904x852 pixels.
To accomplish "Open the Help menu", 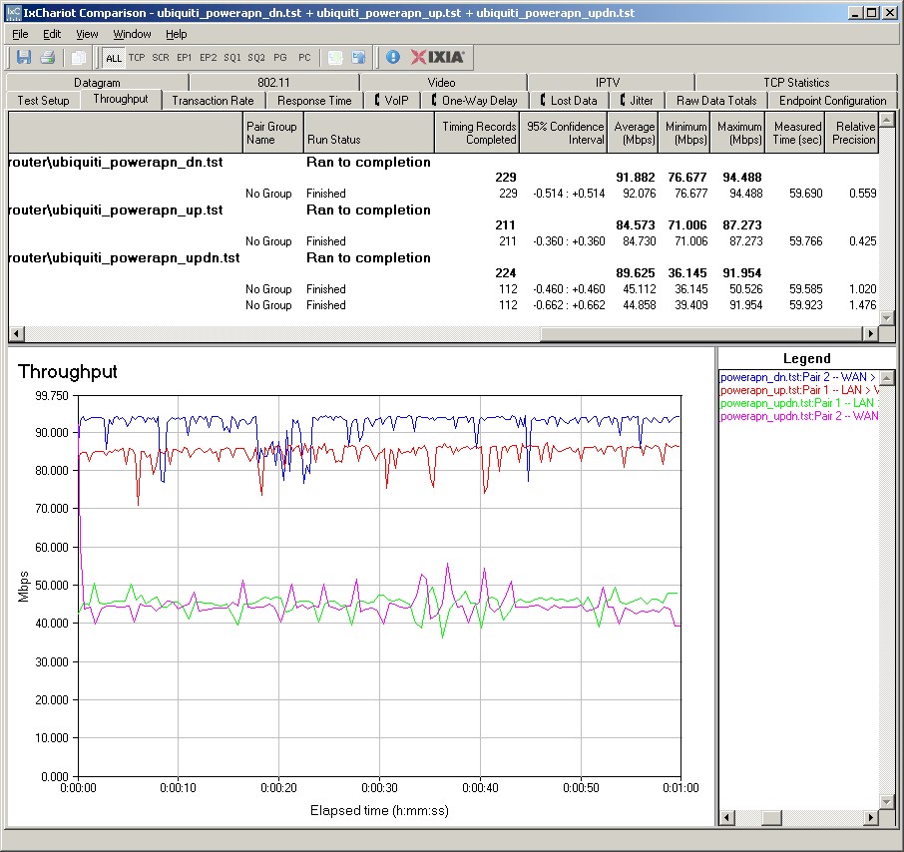I will 177,34.
